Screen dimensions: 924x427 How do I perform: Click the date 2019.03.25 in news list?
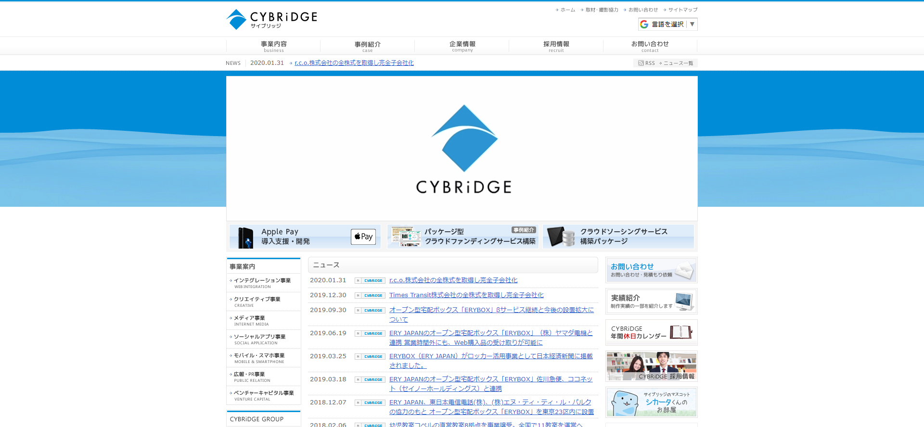(328, 356)
